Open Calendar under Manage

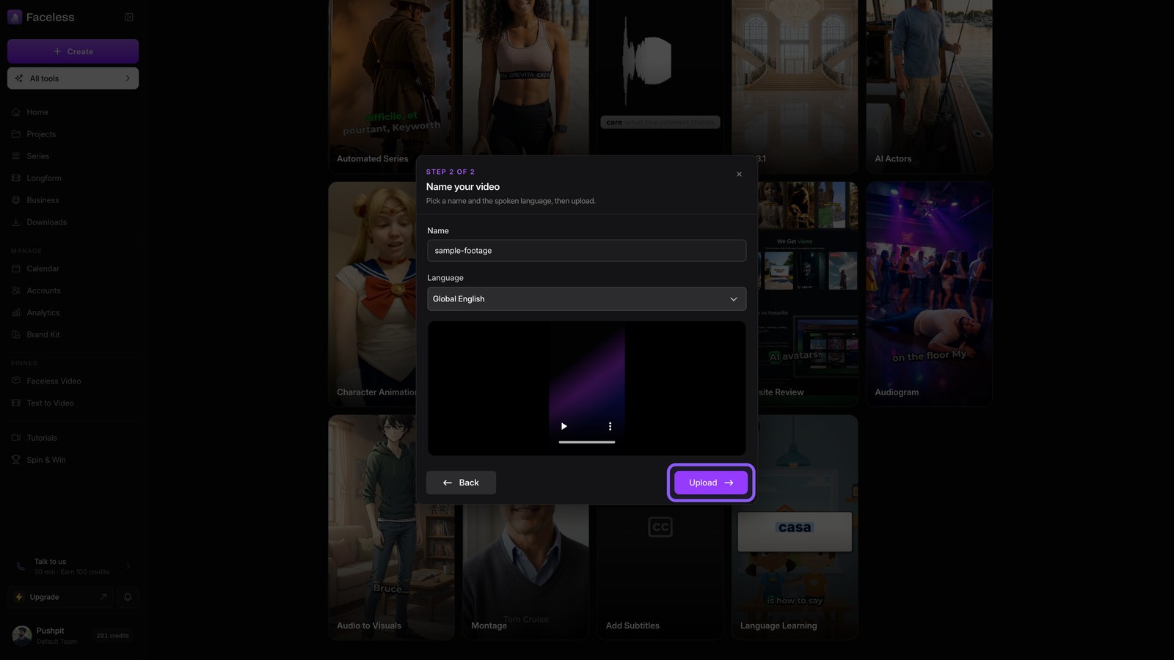tap(73, 268)
